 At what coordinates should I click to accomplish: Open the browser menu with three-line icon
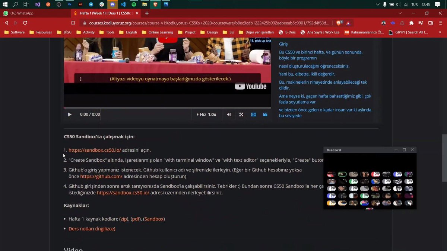click(x=441, y=23)
